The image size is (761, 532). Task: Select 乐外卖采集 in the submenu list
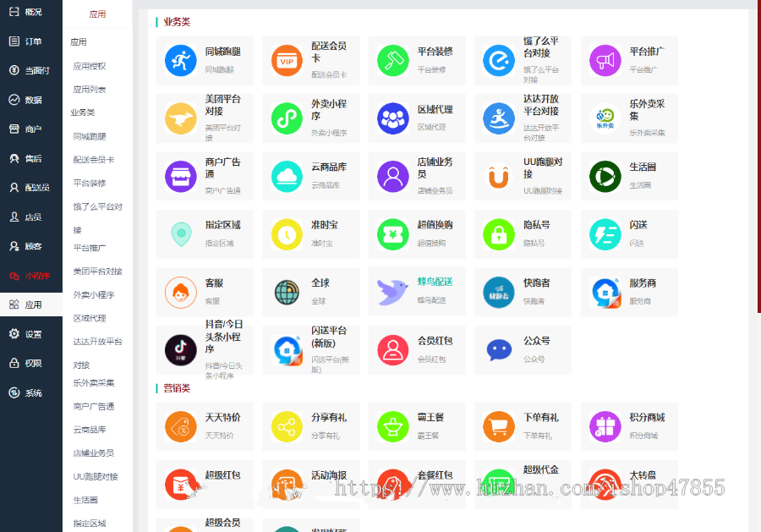point(94,383)
